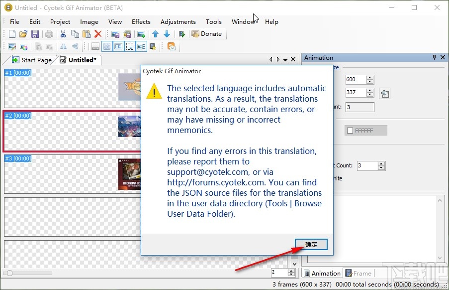Open the Effects menu
This screenshot has width=449, height=290.
point(141,22)
